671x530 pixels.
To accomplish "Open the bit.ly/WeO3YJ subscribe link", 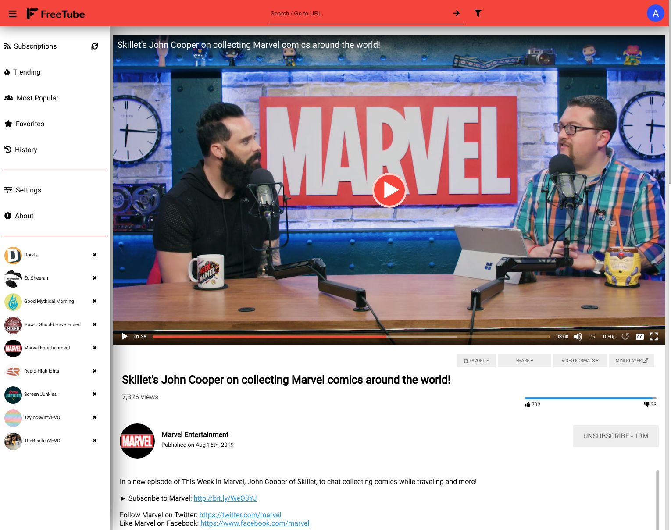I will [x=225, y=498].
